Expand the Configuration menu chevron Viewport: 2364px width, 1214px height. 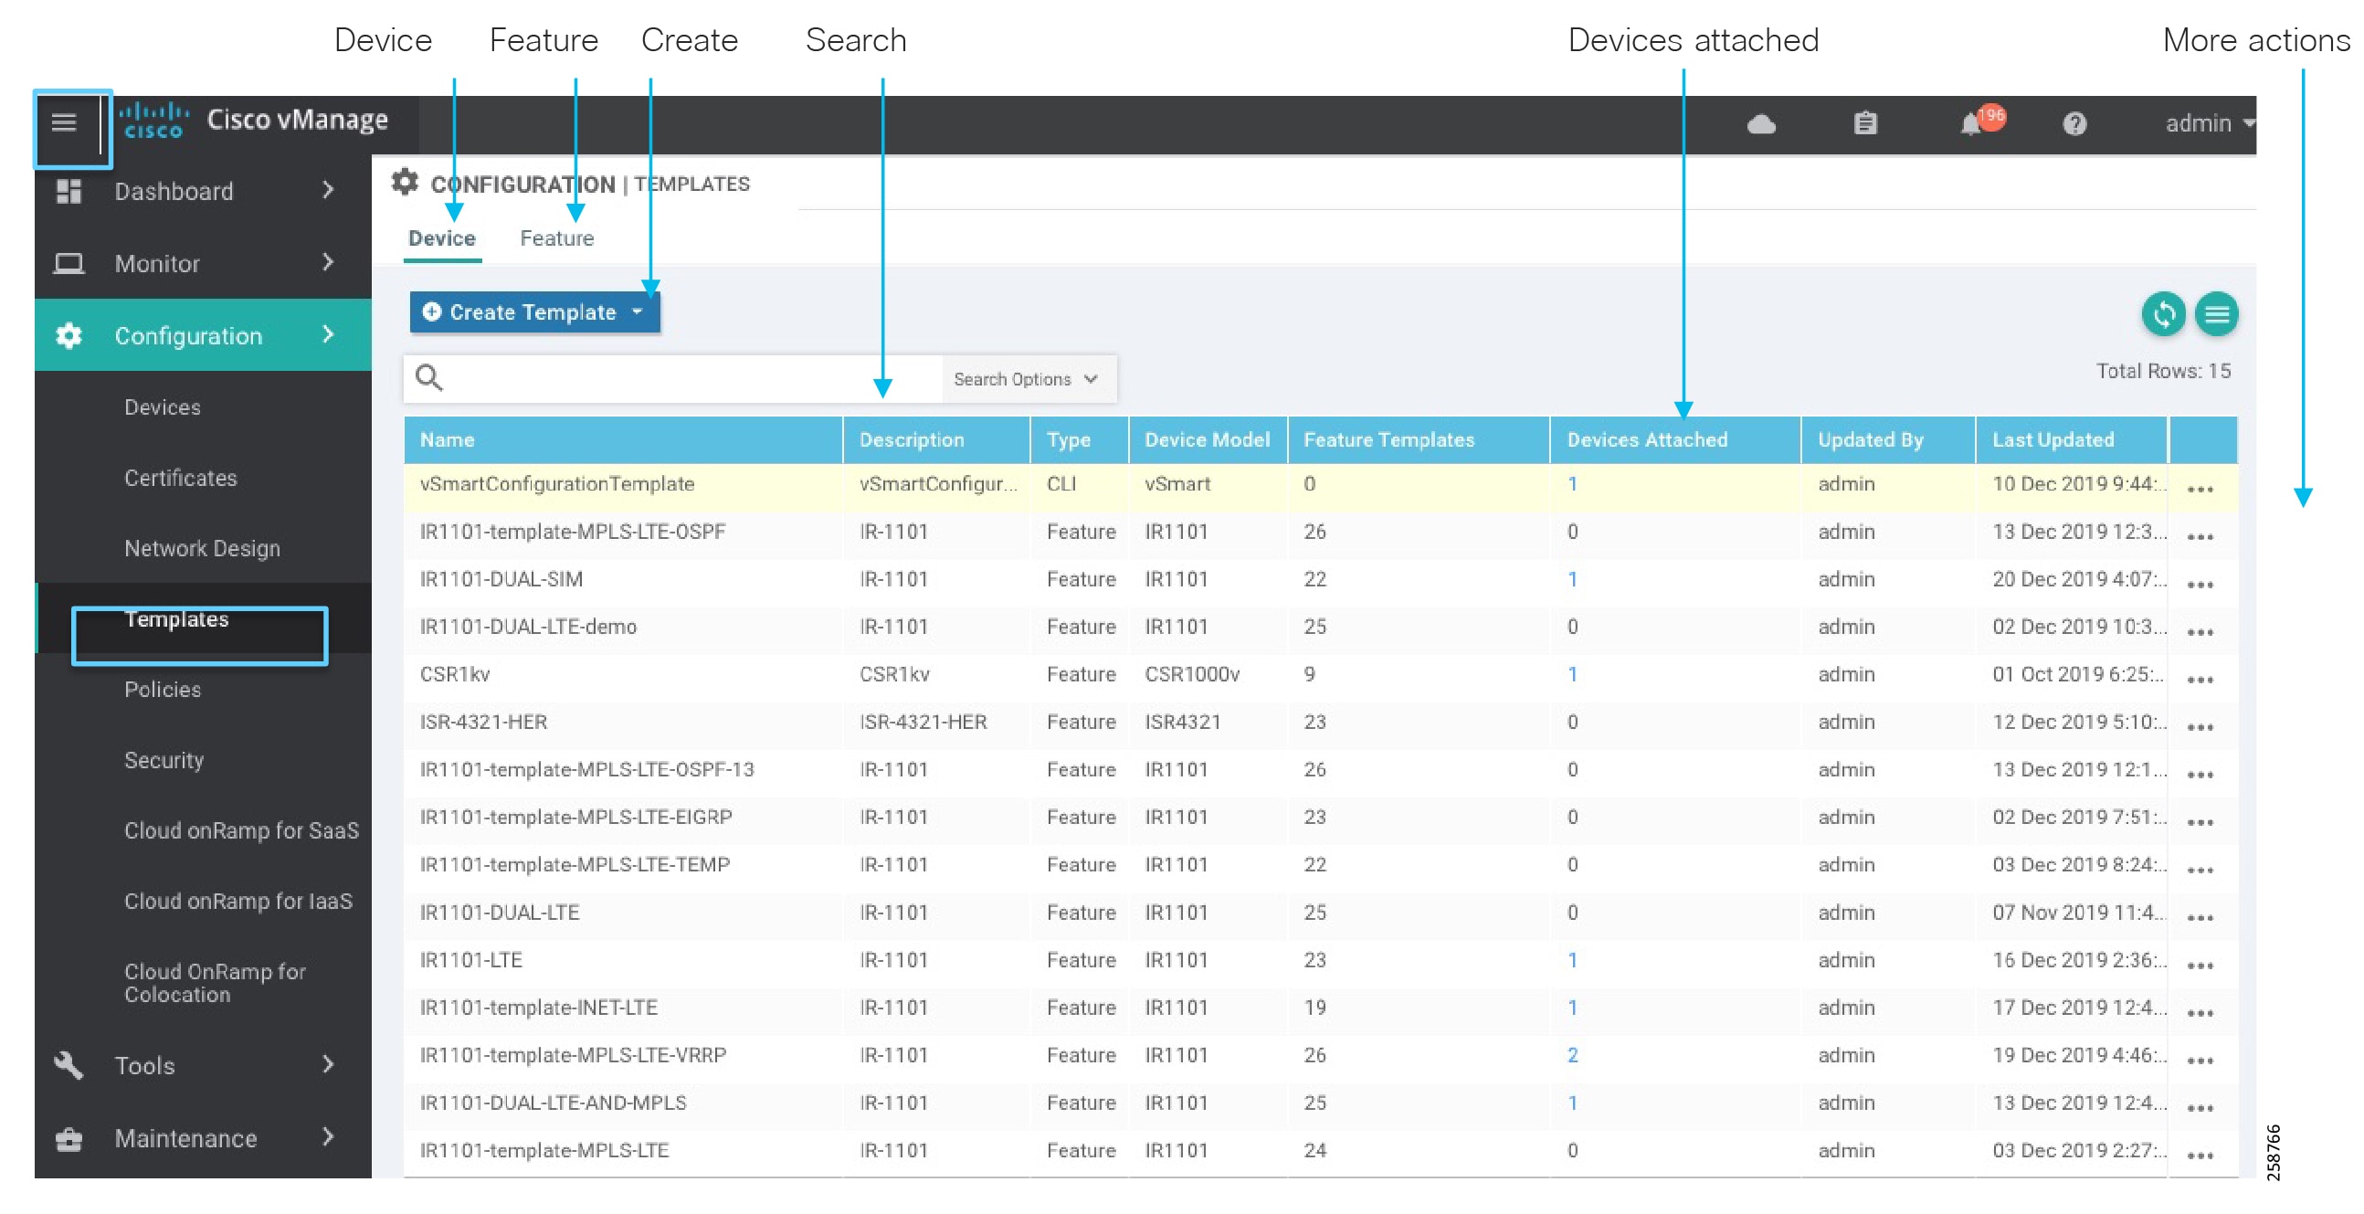pos(329,335)
